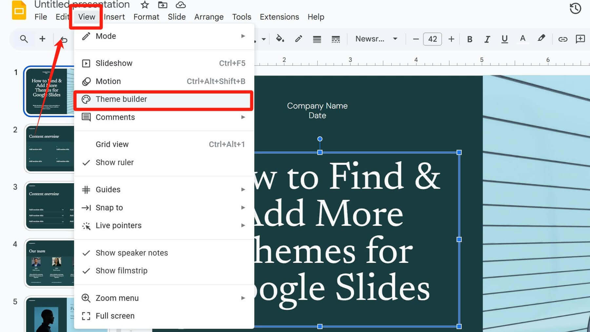The image size is (590, 332).
Task: Star the presentation
Action: [145, 5]
